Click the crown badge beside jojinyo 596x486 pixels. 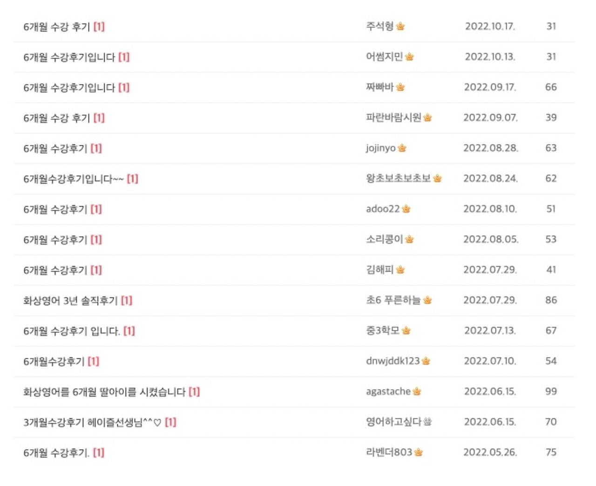coord(402,148)
